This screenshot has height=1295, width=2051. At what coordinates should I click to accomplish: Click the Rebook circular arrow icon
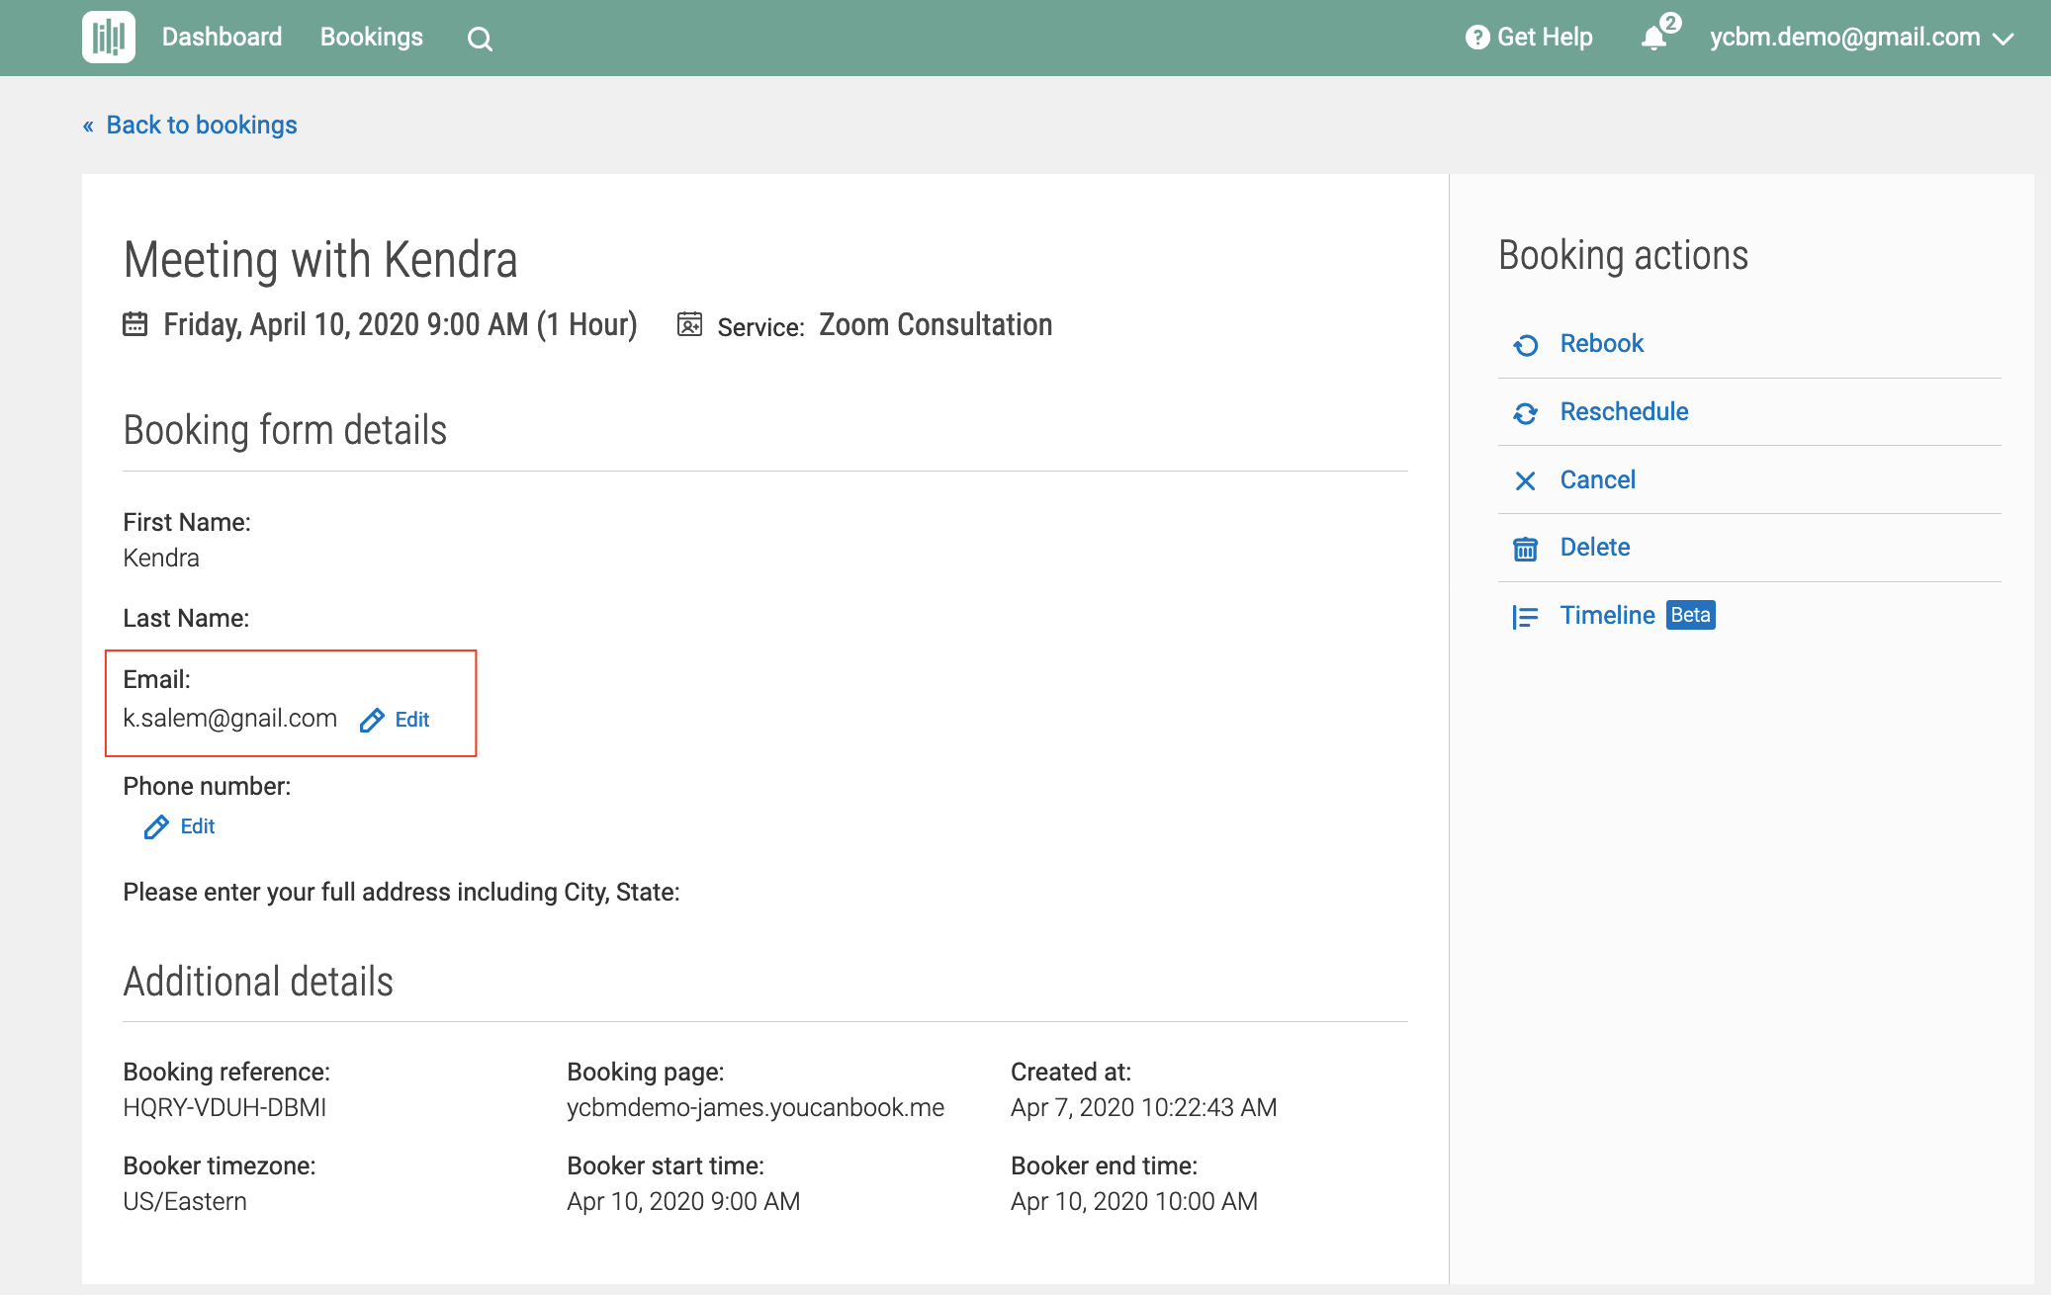coord(1526,344)
